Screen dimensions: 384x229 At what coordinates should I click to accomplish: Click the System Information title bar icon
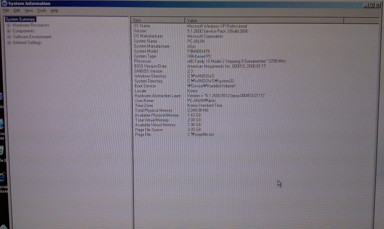coord(4,4)
